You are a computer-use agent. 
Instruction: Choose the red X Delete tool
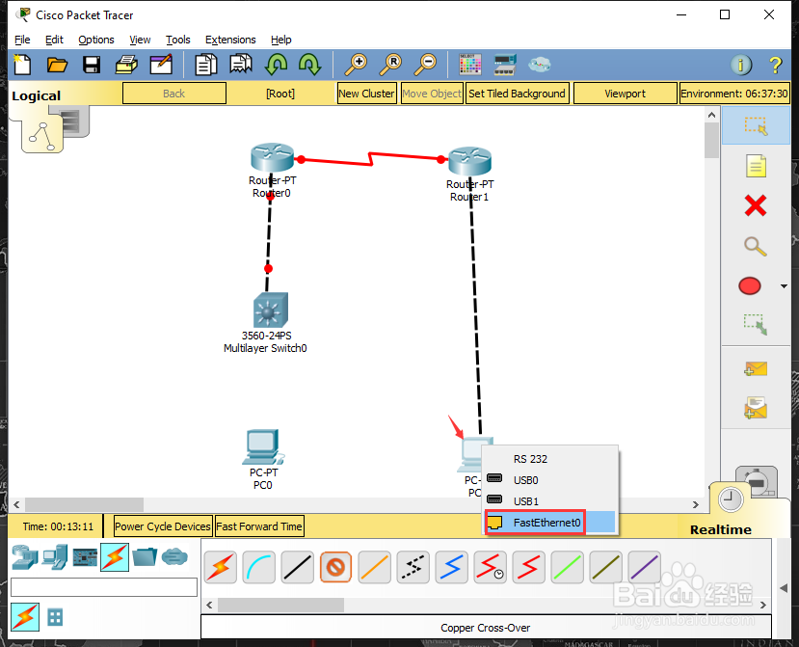tap(756, 206)
